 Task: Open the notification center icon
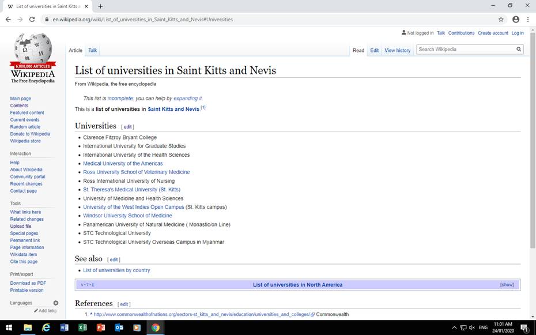click(524, 328)
